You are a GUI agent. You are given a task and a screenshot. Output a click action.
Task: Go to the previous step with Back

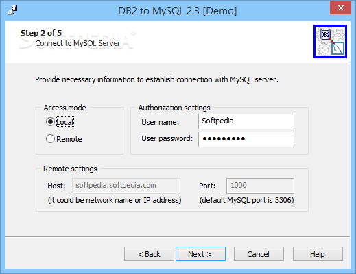click(x=149, y=253)
